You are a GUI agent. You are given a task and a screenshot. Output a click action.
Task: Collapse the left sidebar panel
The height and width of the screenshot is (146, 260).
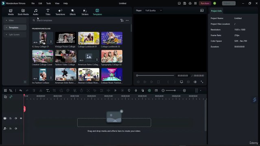25,82
